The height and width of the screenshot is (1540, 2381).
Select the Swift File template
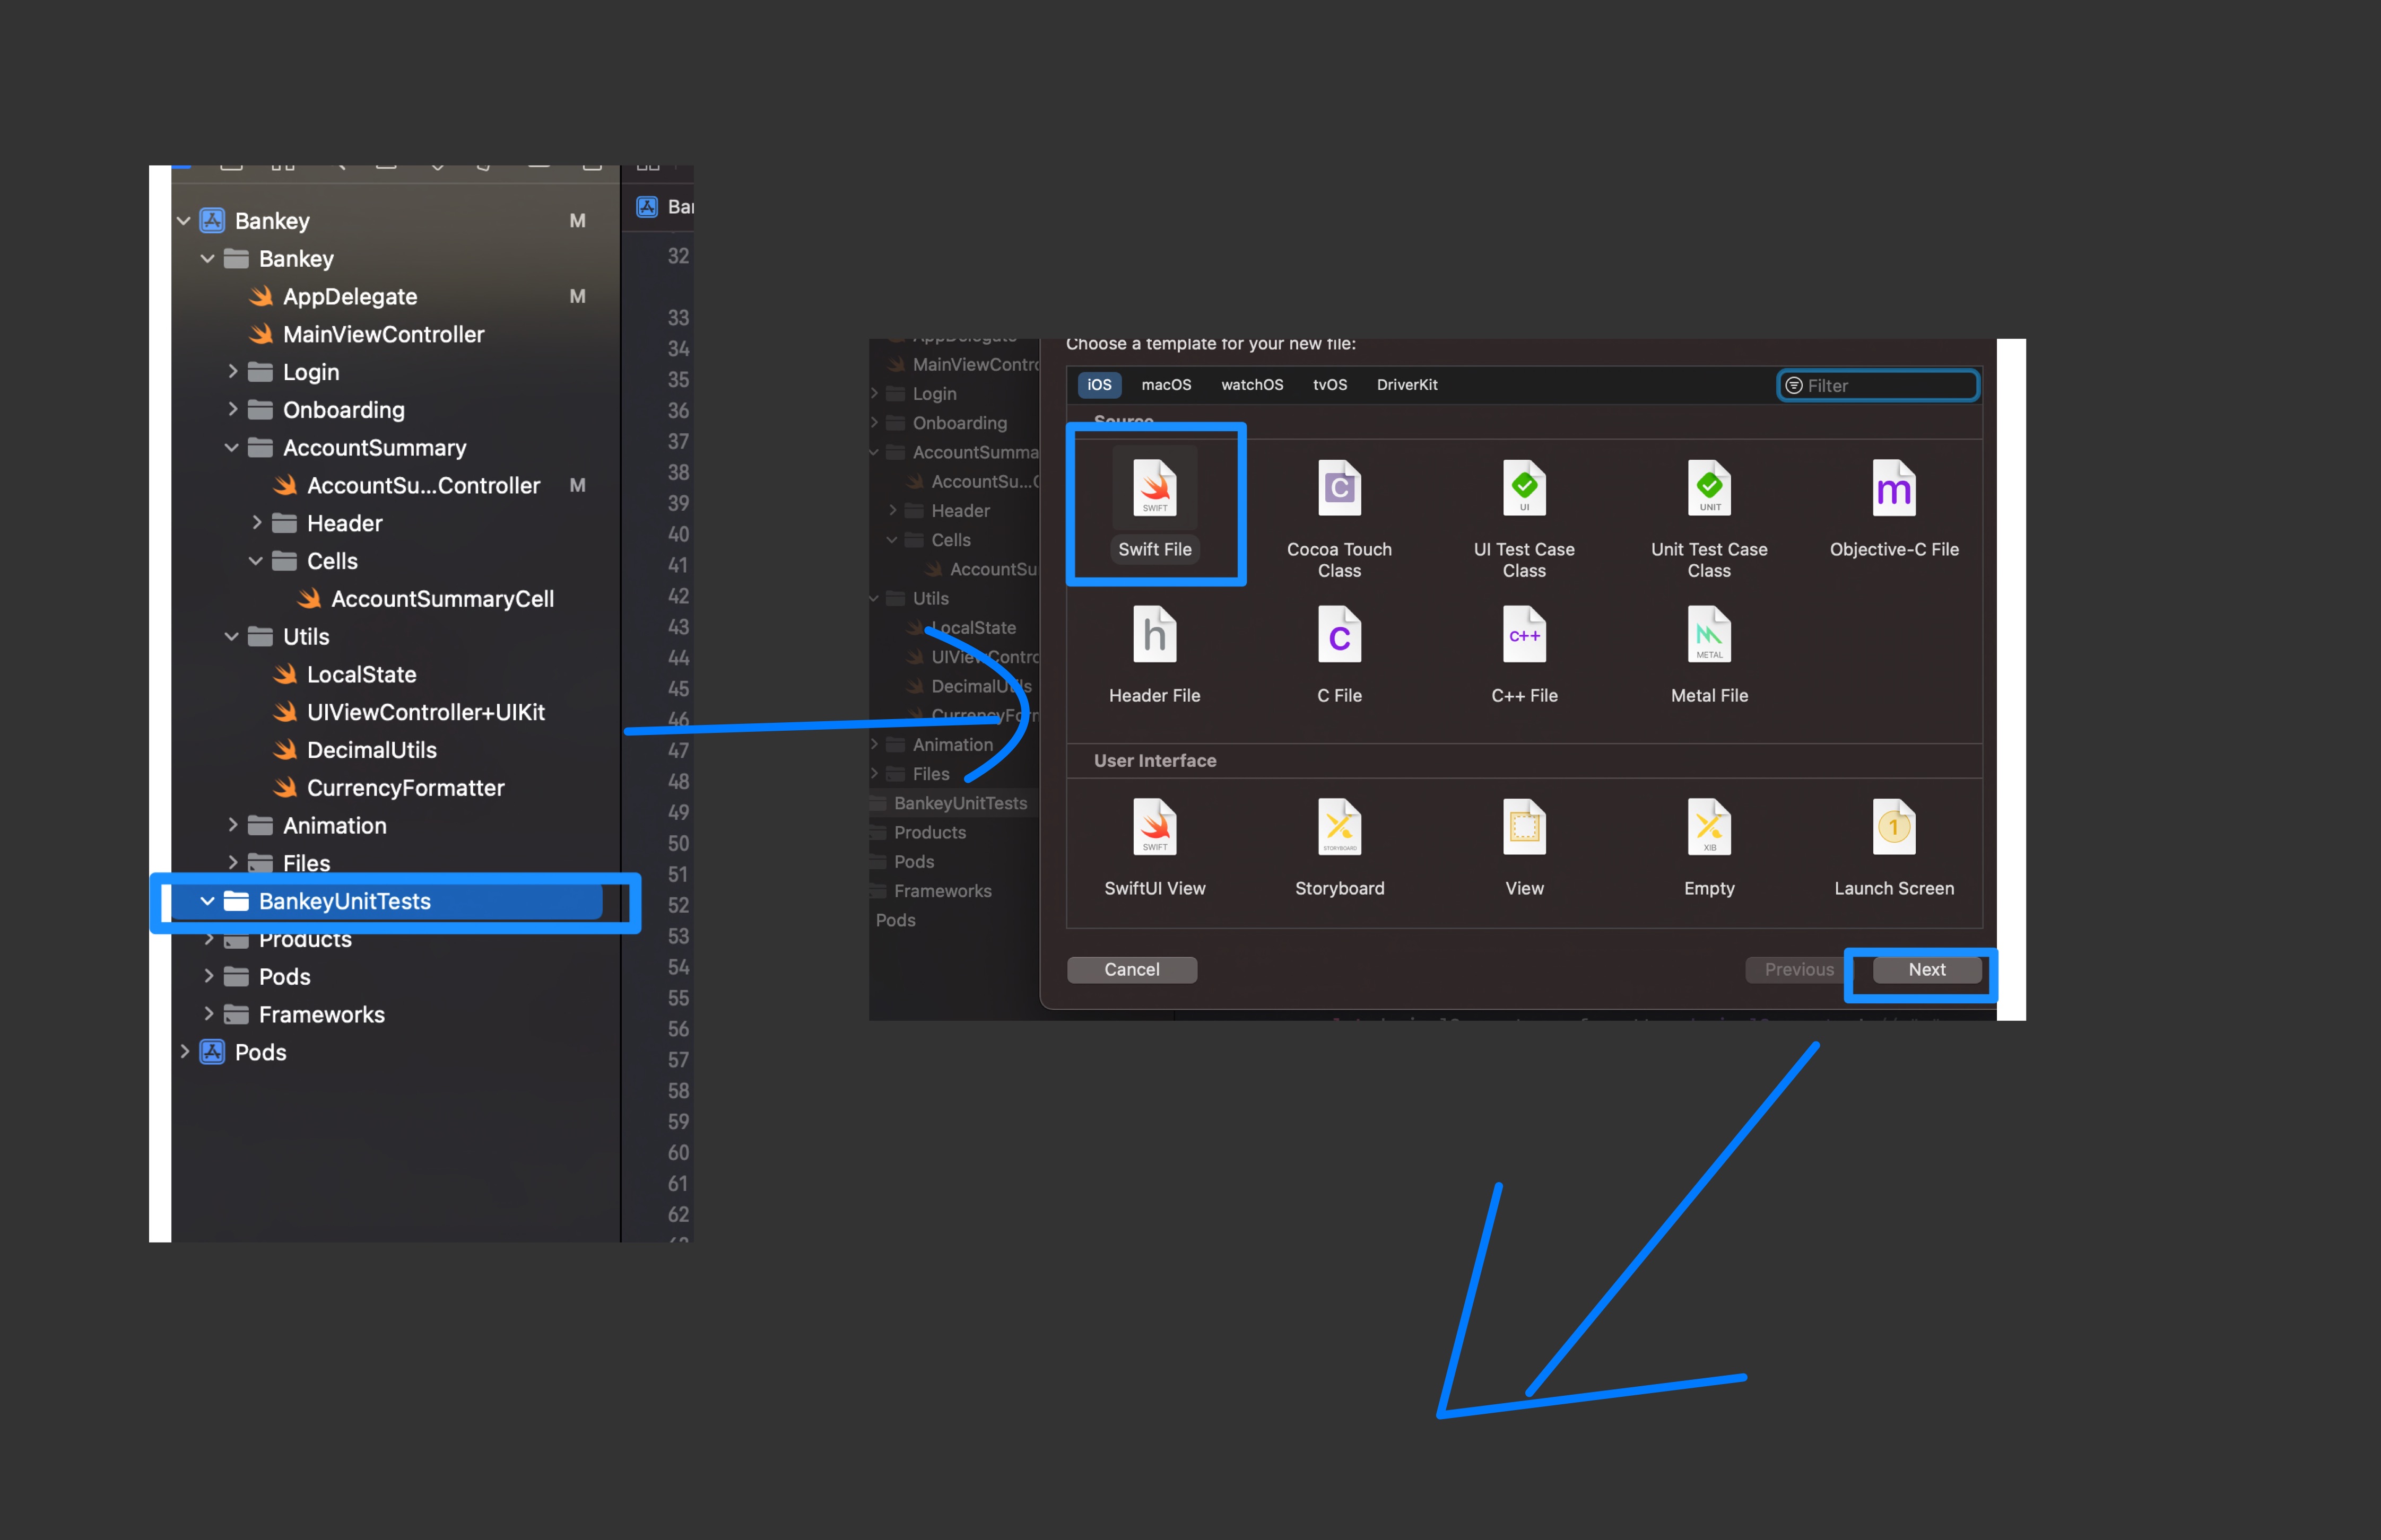1154,505
